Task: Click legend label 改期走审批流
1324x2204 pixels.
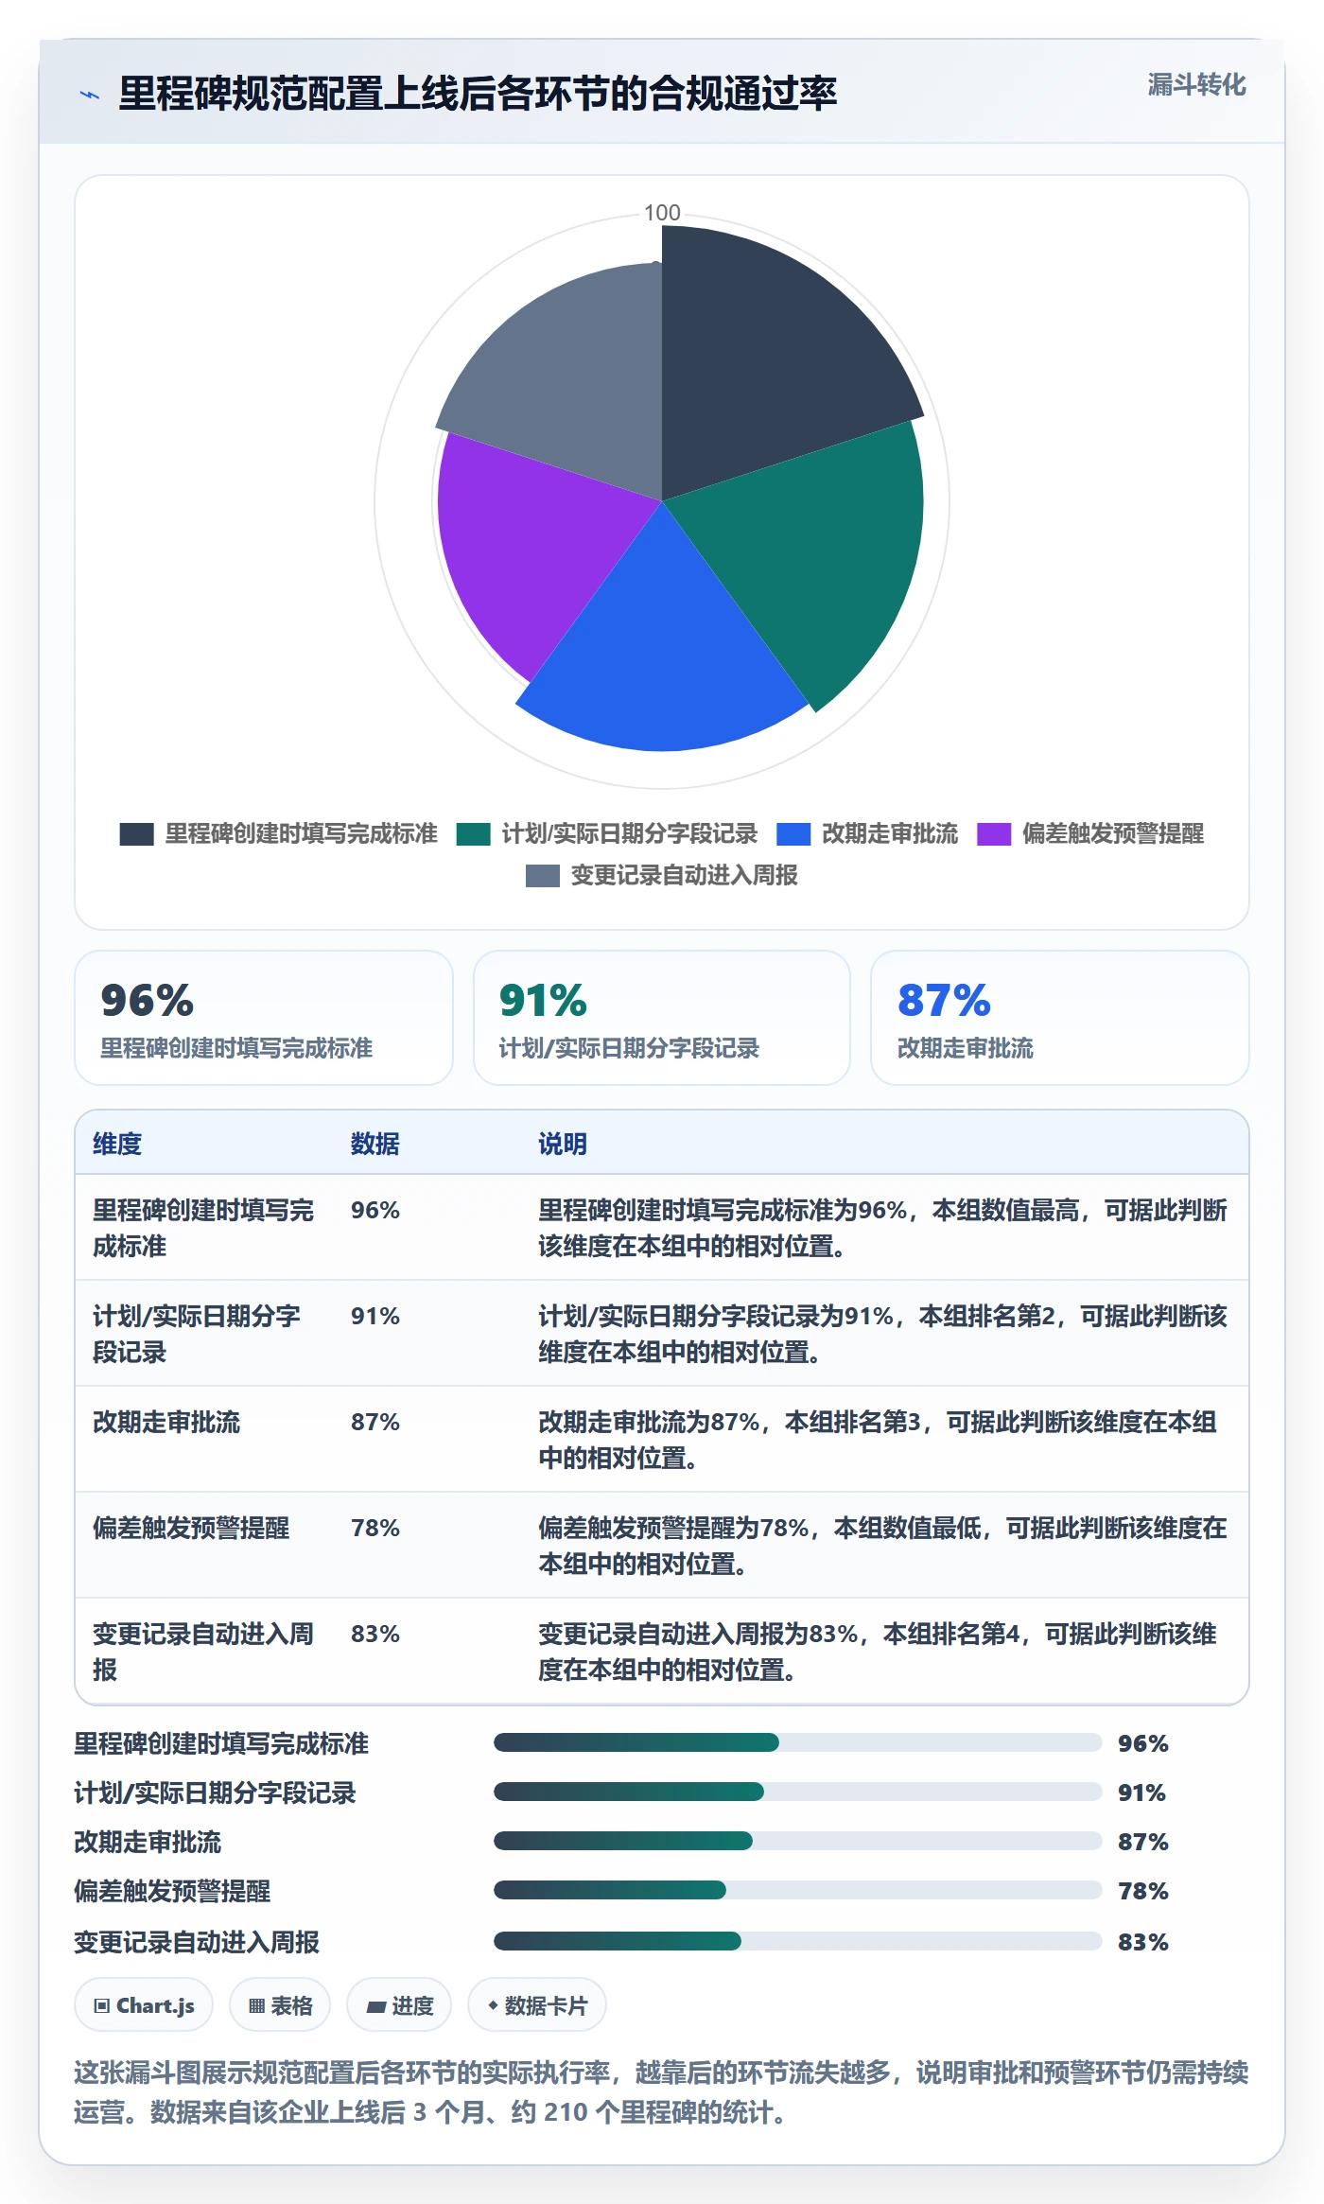Action: point(889,833)
